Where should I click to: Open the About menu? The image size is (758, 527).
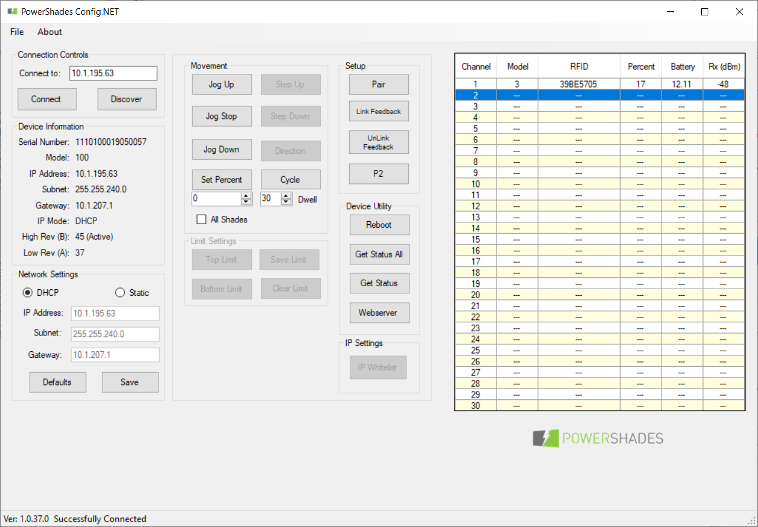[50, 32]
